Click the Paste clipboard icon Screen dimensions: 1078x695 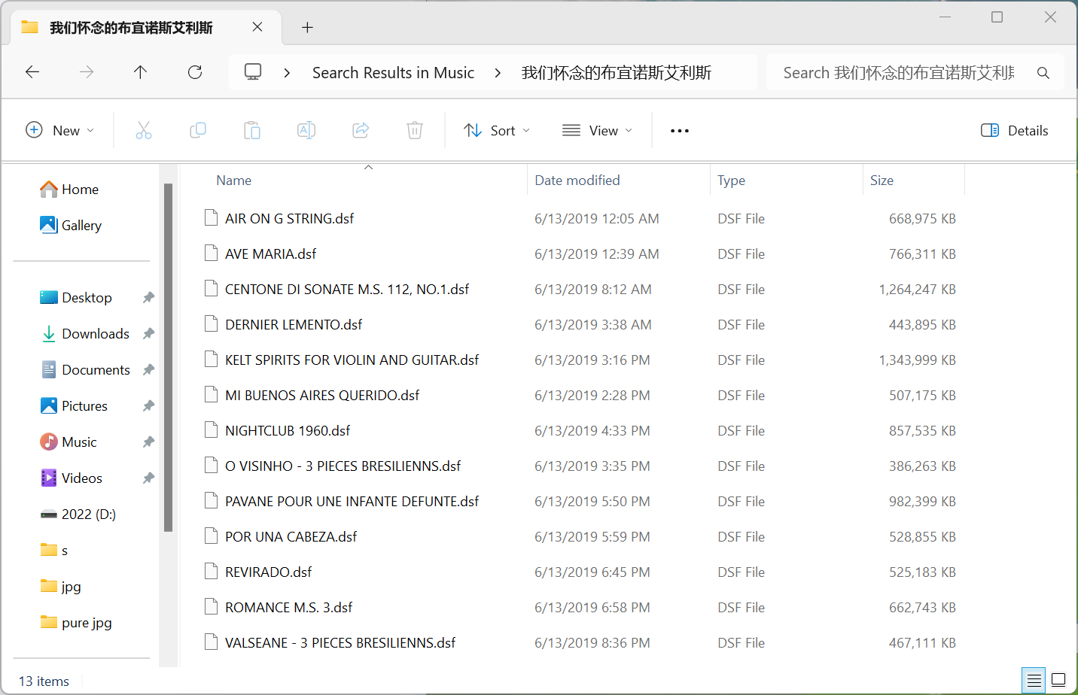[x=252, y=130]
